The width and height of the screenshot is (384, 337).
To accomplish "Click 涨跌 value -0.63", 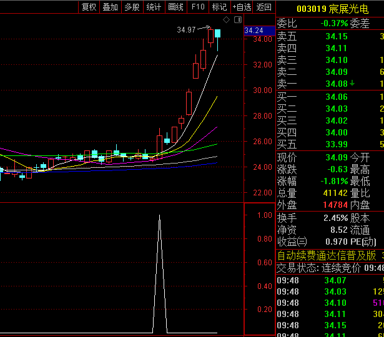I will [337, 169].
